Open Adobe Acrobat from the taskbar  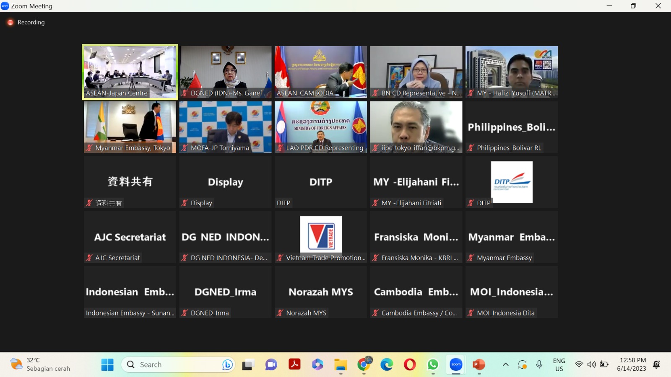pos(294,364)
